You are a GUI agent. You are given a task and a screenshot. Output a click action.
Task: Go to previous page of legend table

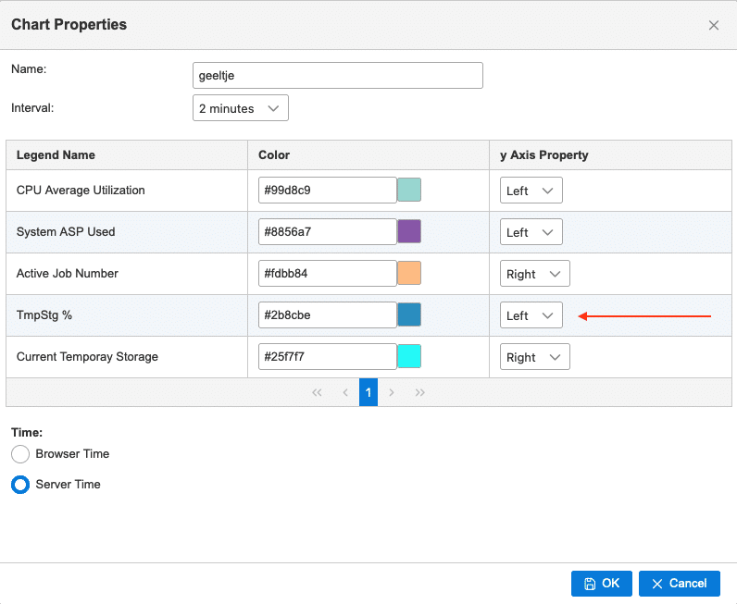click(x=344, y=392)
